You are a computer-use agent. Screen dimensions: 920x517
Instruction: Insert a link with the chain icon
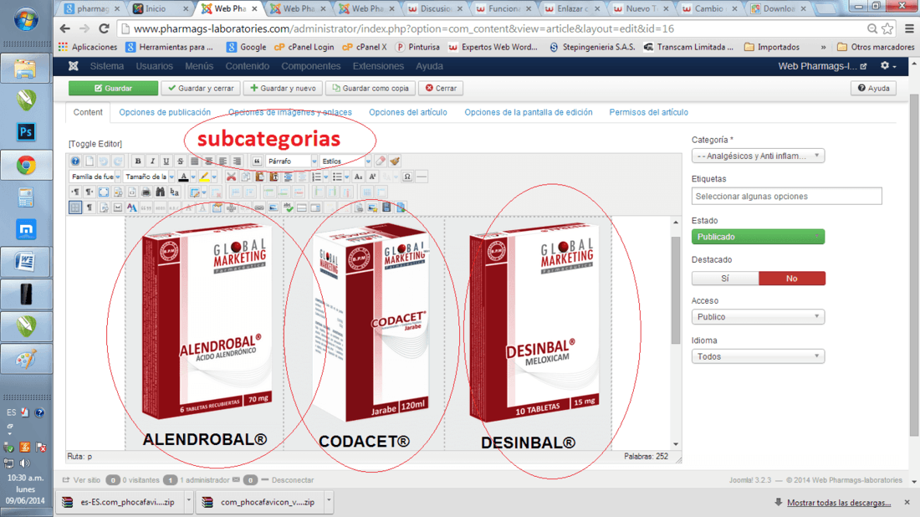258,207
